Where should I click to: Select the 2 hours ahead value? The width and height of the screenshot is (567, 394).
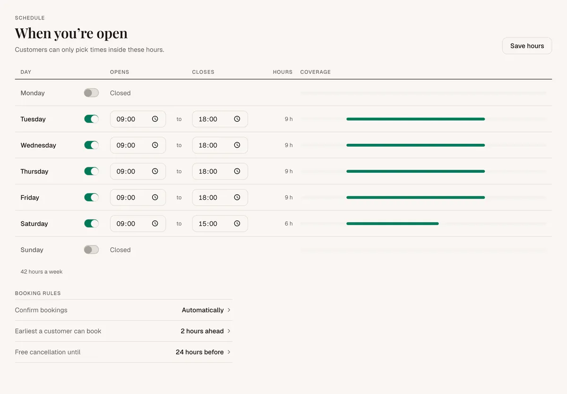(202, 331)
